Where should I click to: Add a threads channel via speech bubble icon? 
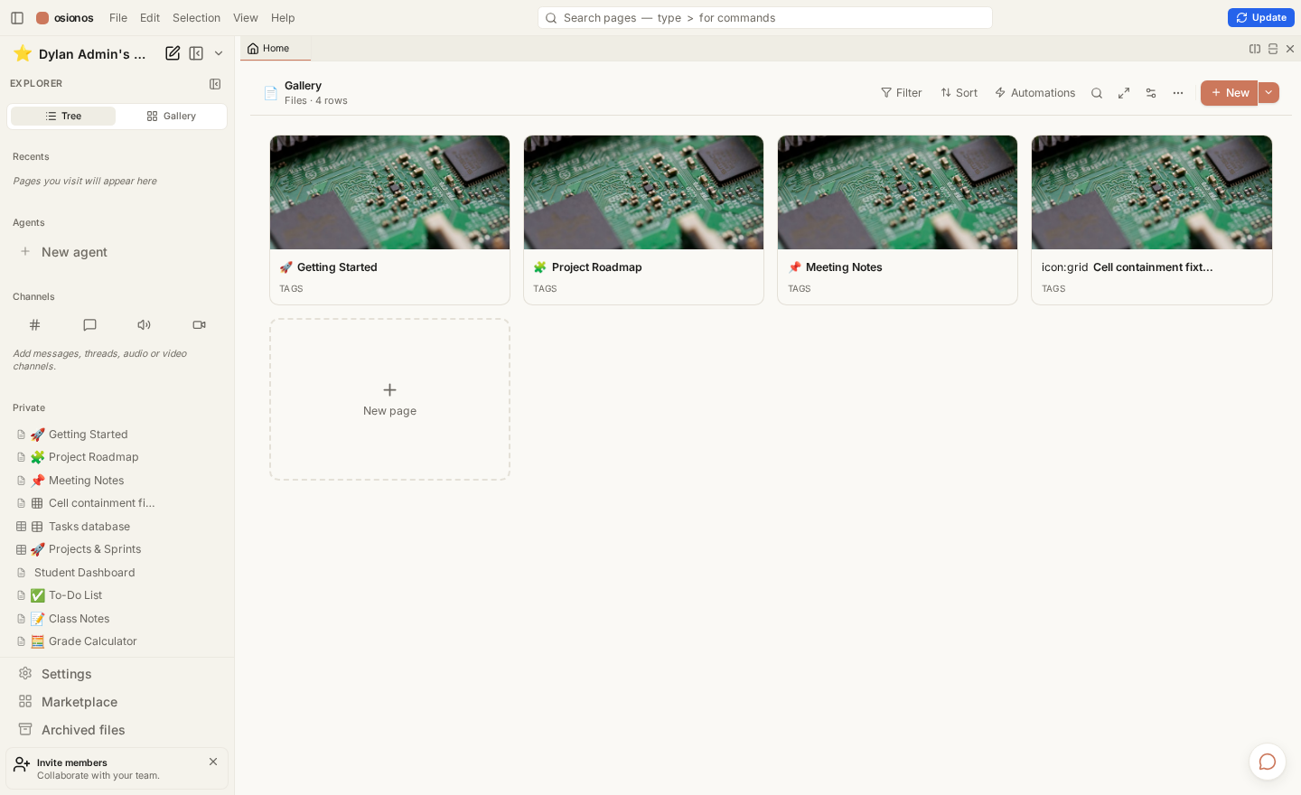pos(89,325)
